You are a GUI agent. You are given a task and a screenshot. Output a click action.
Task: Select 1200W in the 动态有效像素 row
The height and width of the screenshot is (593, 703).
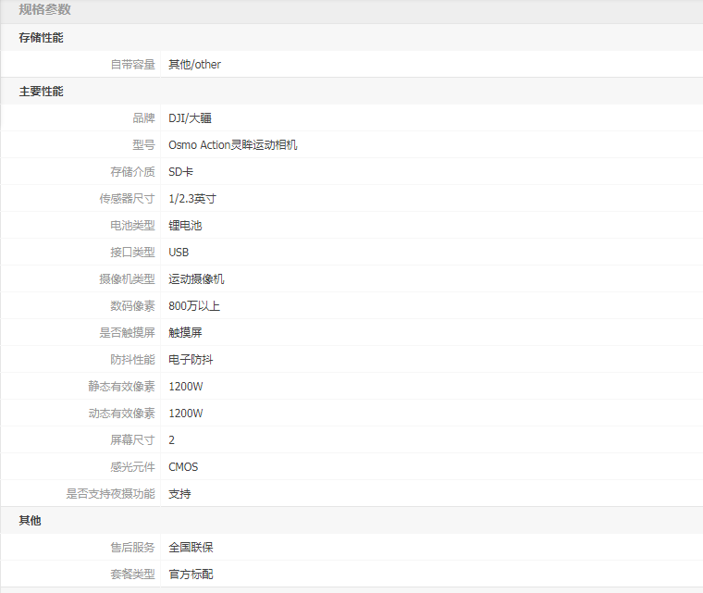(x=186, y=414)
